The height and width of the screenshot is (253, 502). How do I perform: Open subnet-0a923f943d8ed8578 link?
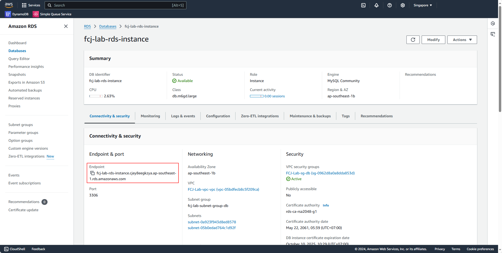(x=212, y=222)
